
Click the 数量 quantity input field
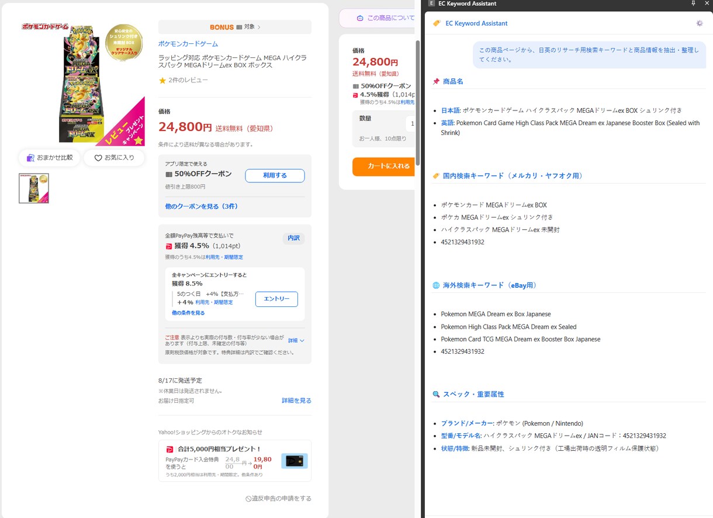click(x=411, y=124)
